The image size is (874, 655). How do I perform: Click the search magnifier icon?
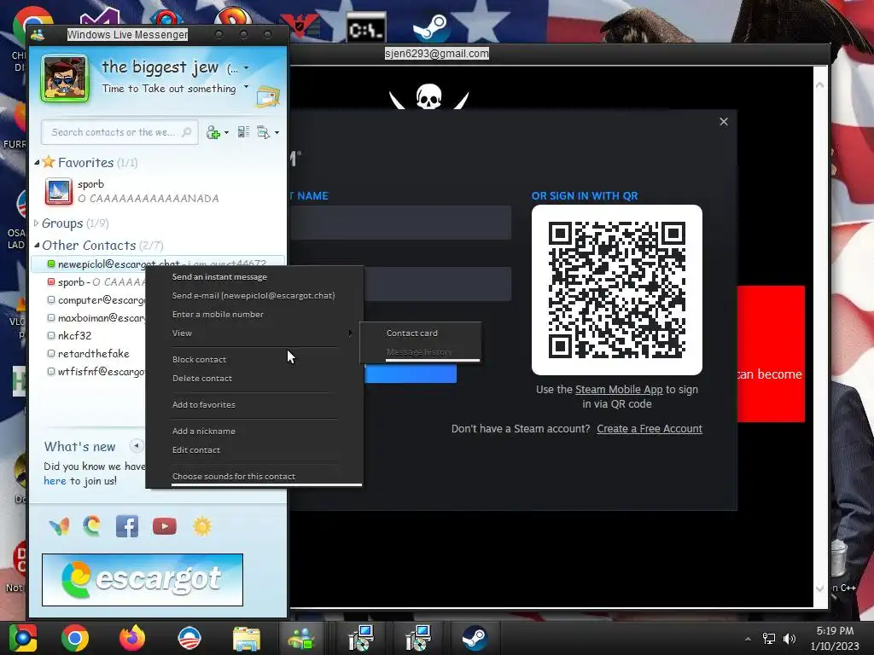187,132
